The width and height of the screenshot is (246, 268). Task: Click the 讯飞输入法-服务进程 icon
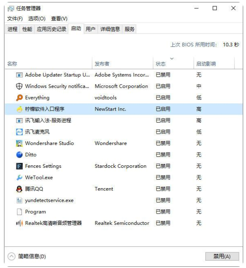pos(19,121)
